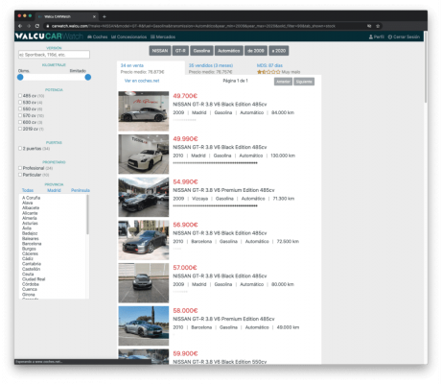The image size is (442, 384).
Task: Close the Walcu CARWatch tab
Action: [94, 16]
